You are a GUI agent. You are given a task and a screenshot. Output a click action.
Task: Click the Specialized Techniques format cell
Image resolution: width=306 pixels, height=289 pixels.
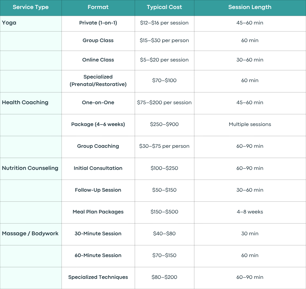98,278
